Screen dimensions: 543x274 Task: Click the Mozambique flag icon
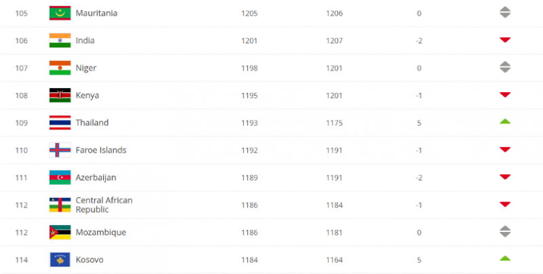[60, 233]
